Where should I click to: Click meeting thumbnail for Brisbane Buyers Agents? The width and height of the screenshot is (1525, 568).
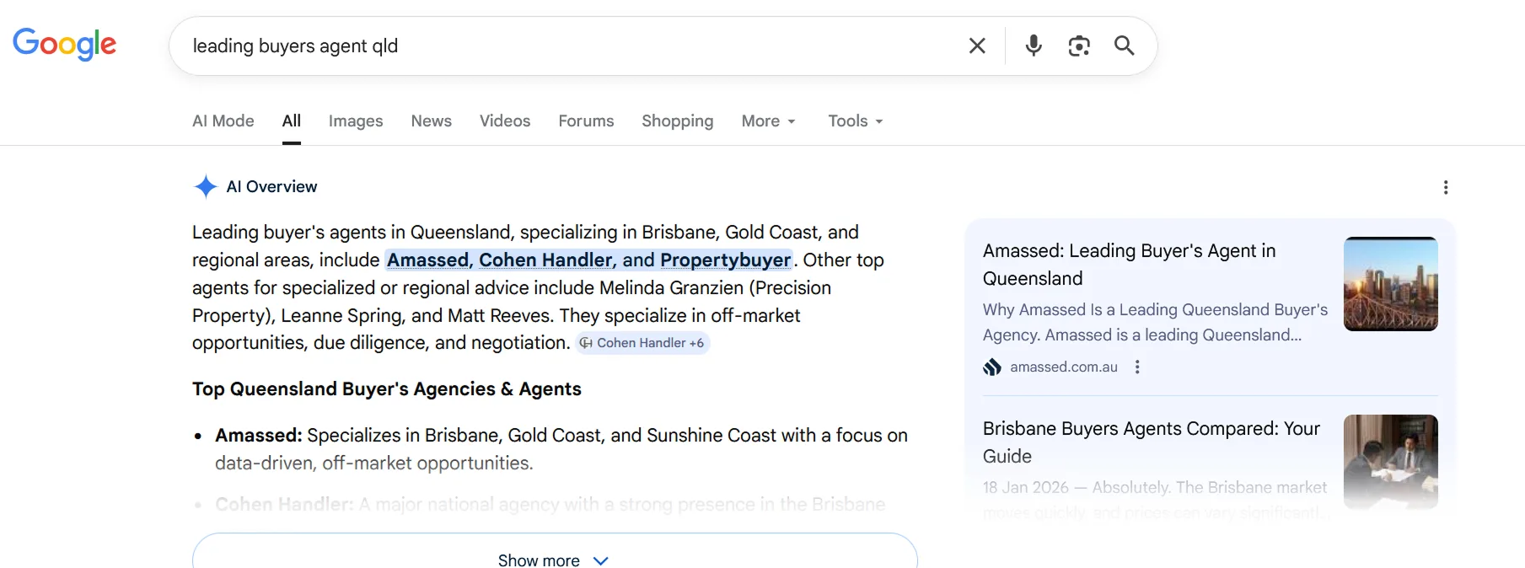click(1391, 462)
